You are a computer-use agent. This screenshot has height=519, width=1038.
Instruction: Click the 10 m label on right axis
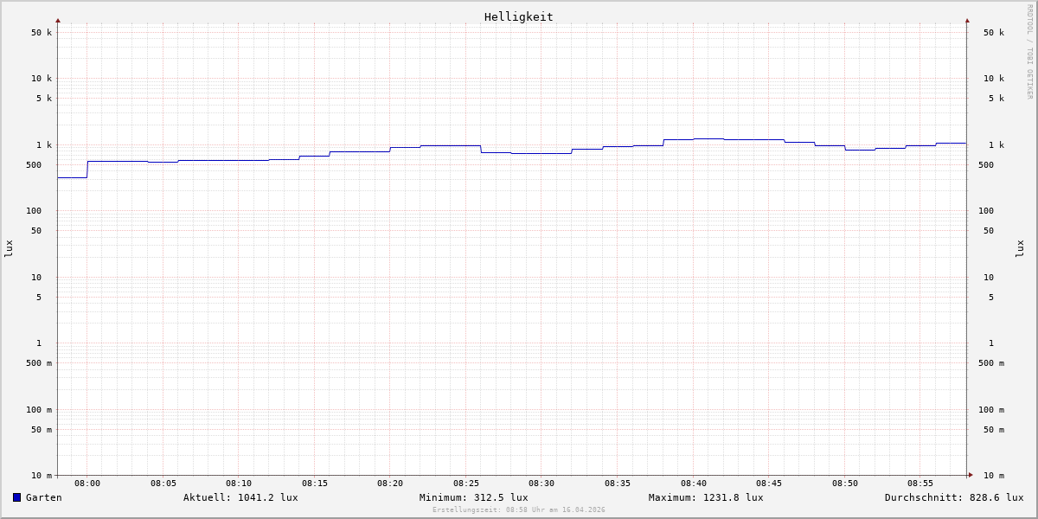(x=993, y=476)
